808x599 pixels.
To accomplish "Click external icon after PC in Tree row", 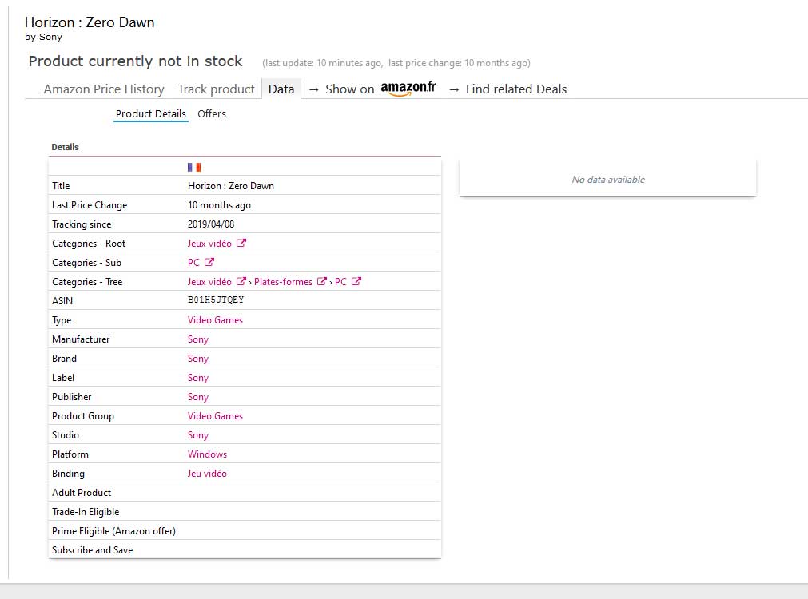I will point(356,281).
